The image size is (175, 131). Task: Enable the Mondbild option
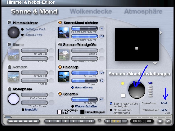point(23,109)
